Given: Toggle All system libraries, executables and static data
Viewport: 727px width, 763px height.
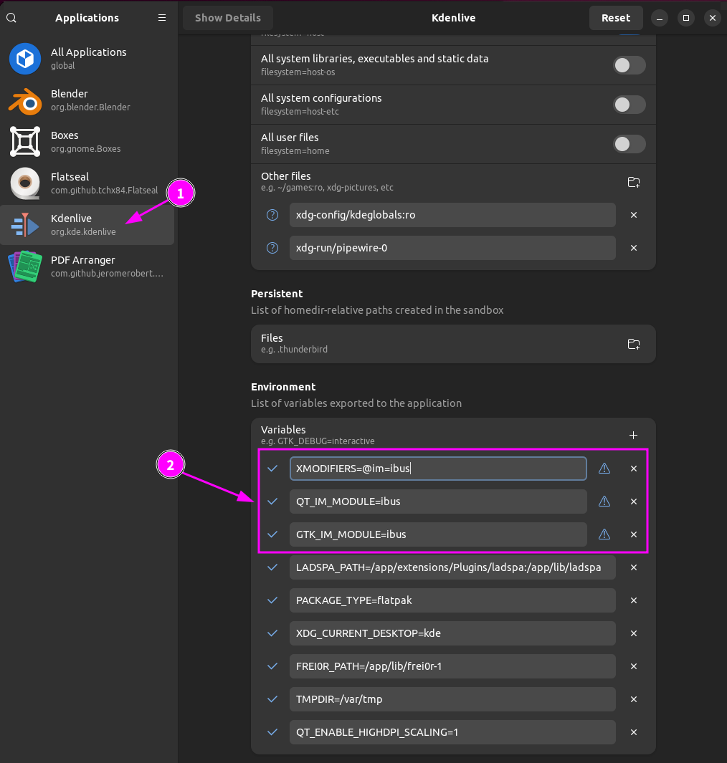Looking at the screenshot, I should pyautogui.click(x=629, y=65).
